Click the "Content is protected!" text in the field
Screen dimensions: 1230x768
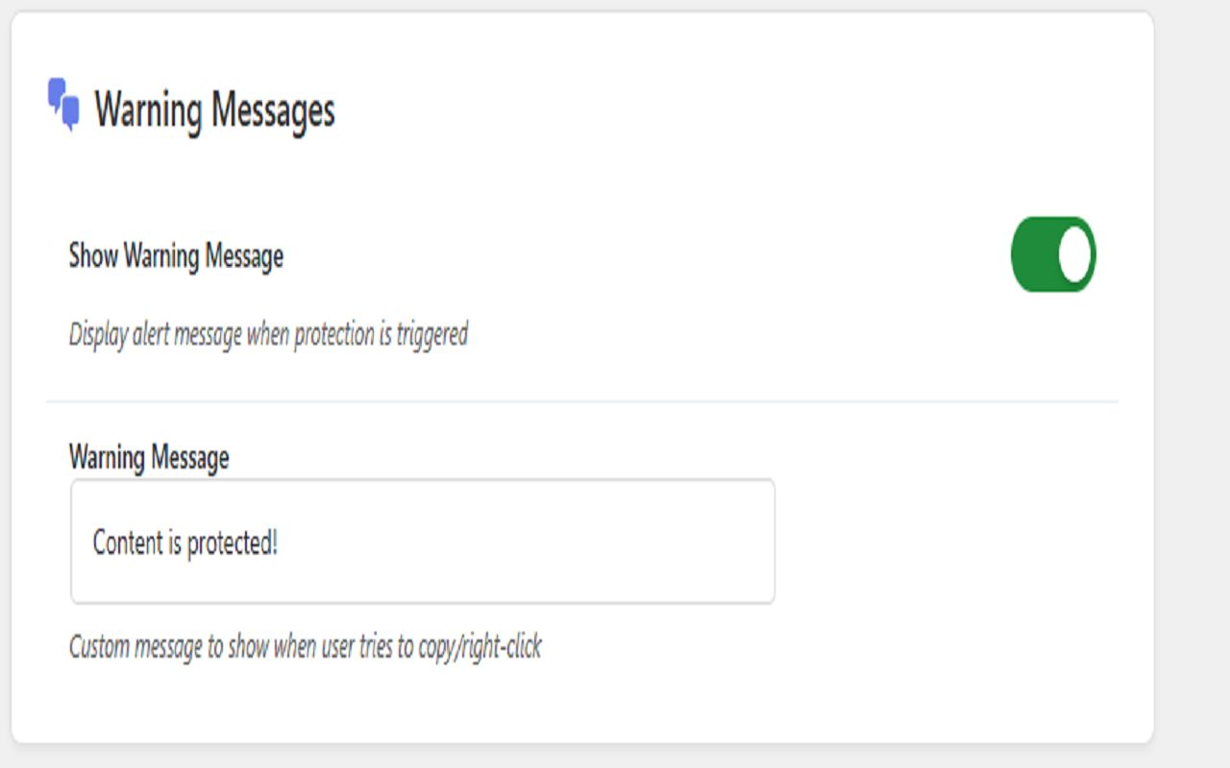[184, 543]
